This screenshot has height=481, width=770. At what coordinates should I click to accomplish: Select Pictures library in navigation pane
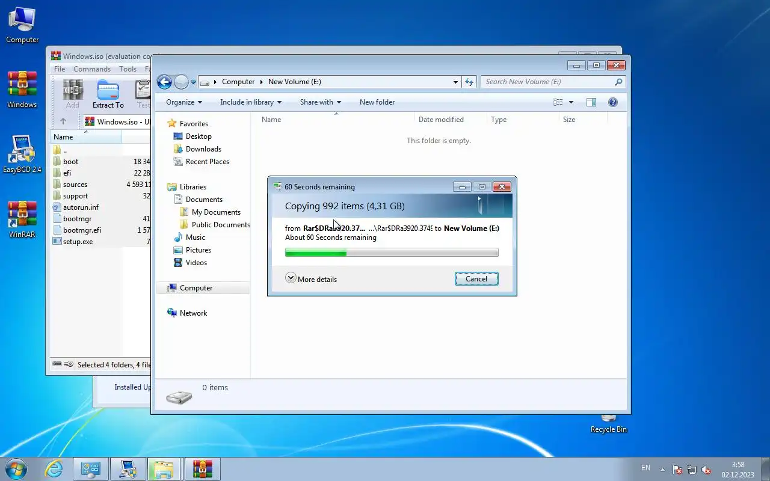pyautogui.click(x=192, y=250)
